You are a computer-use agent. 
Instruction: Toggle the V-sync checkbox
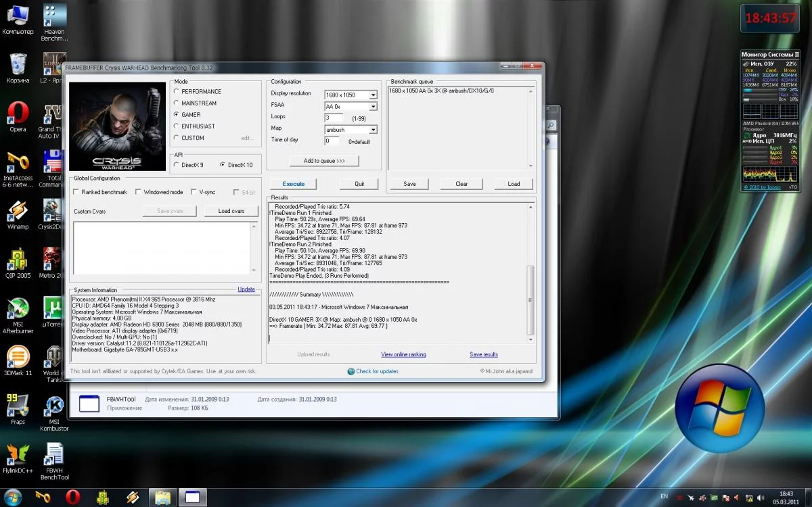pyautogui.click(x=194, y=192)
